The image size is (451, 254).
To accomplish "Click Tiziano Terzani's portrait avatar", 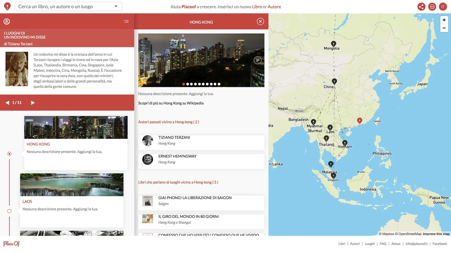I will 148,141.
